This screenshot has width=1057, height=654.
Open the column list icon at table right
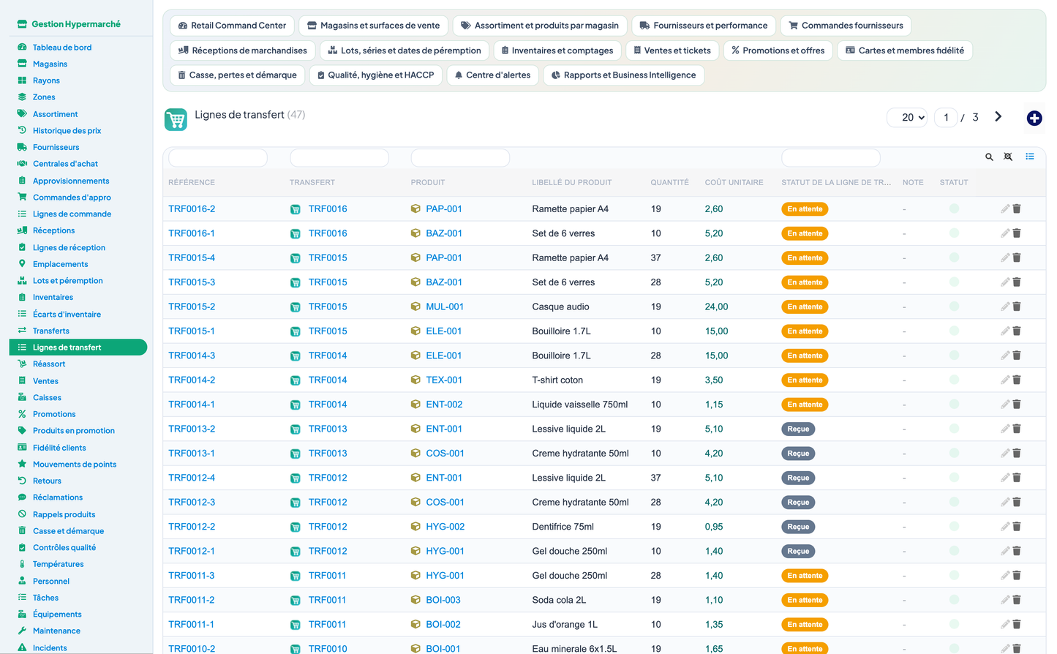point(1029,157)
